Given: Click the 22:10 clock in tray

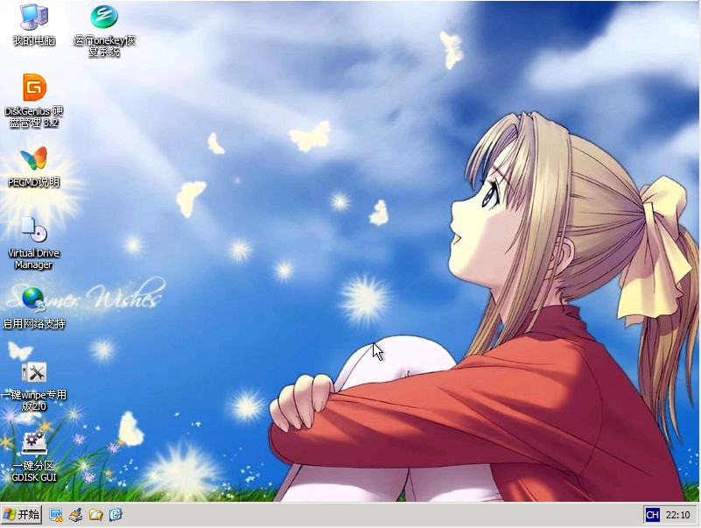Looking at the screenshot, I should tap(677, 515).
